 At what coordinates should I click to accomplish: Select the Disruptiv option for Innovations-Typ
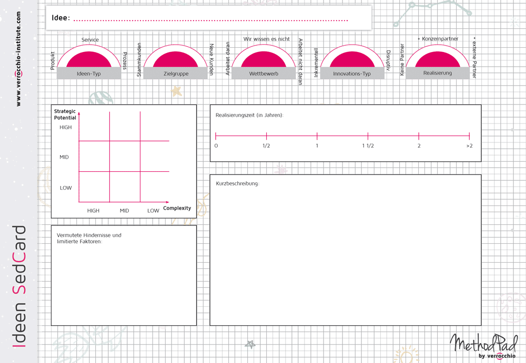pyautogui.click(x=388, y=60)
